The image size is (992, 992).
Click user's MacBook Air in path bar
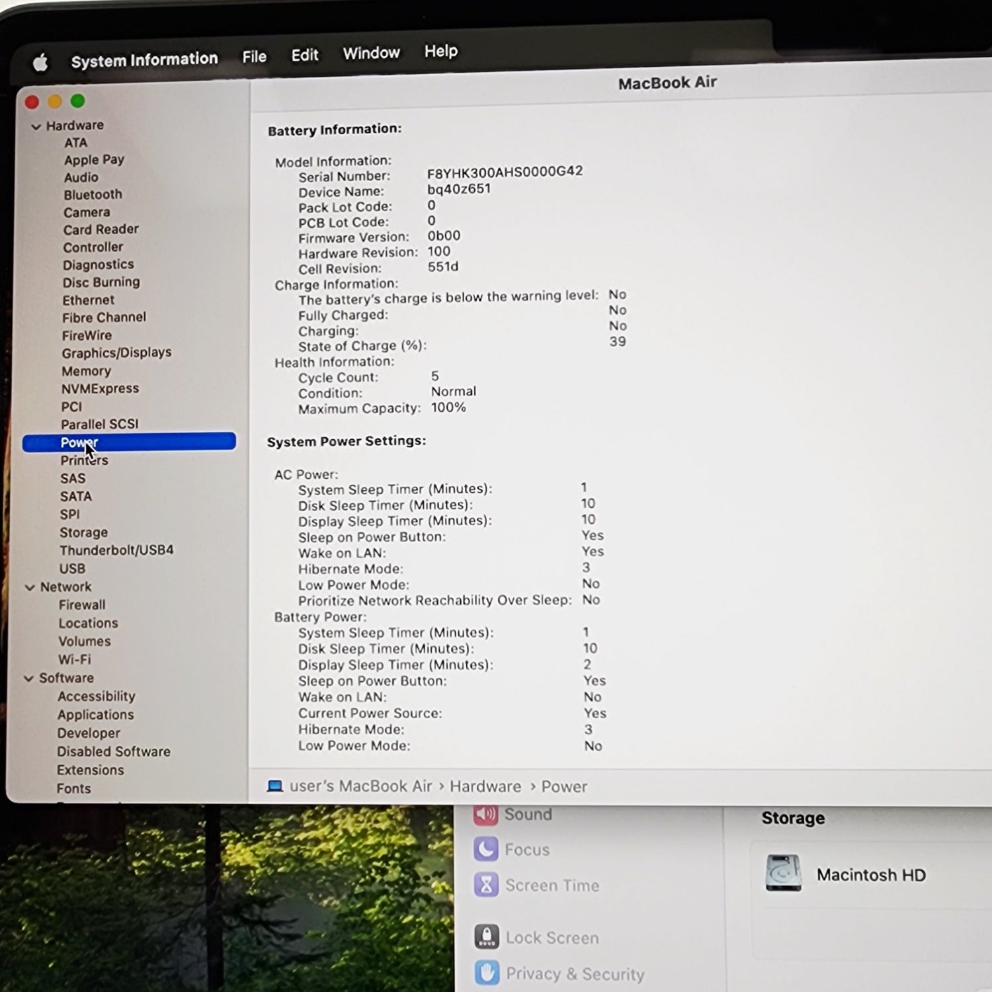tap(360, 786)
